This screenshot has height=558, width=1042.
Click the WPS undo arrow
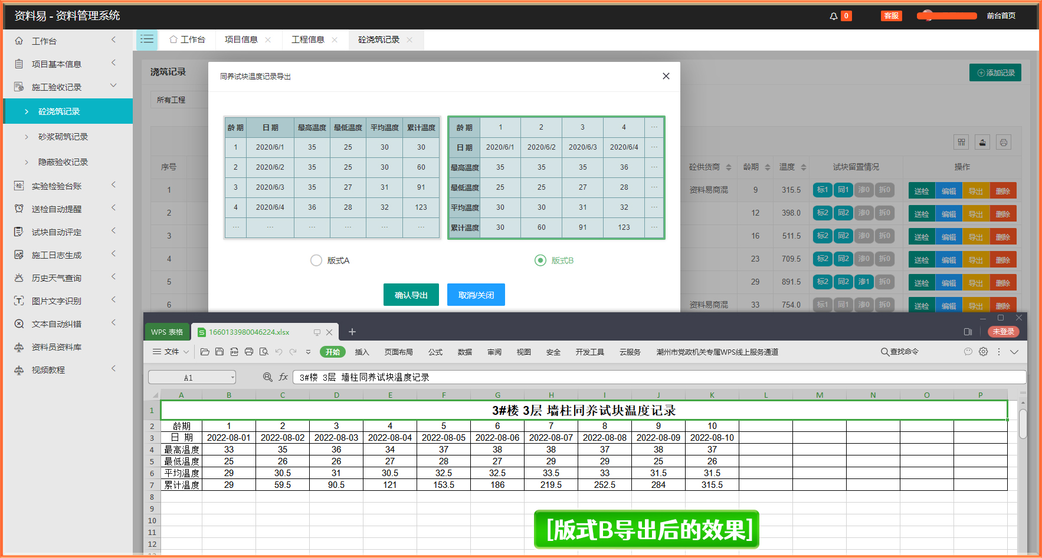[x=278, y=352]
